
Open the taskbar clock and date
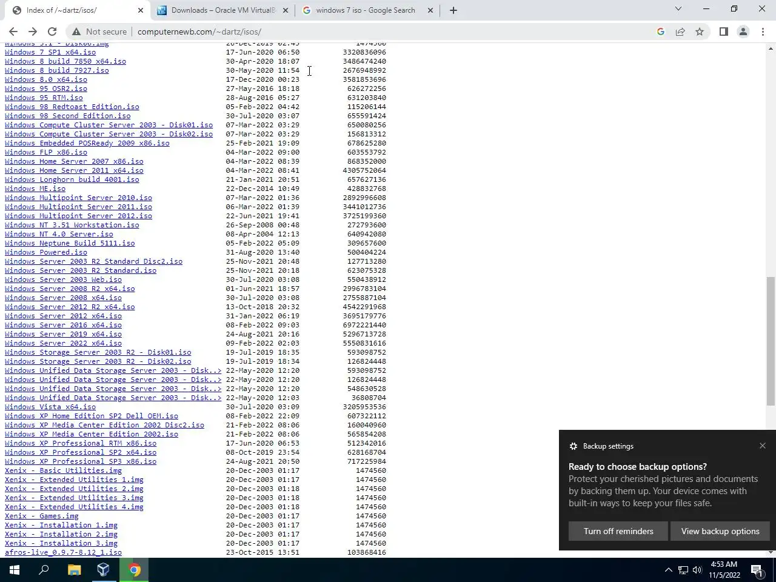(724, 570)
